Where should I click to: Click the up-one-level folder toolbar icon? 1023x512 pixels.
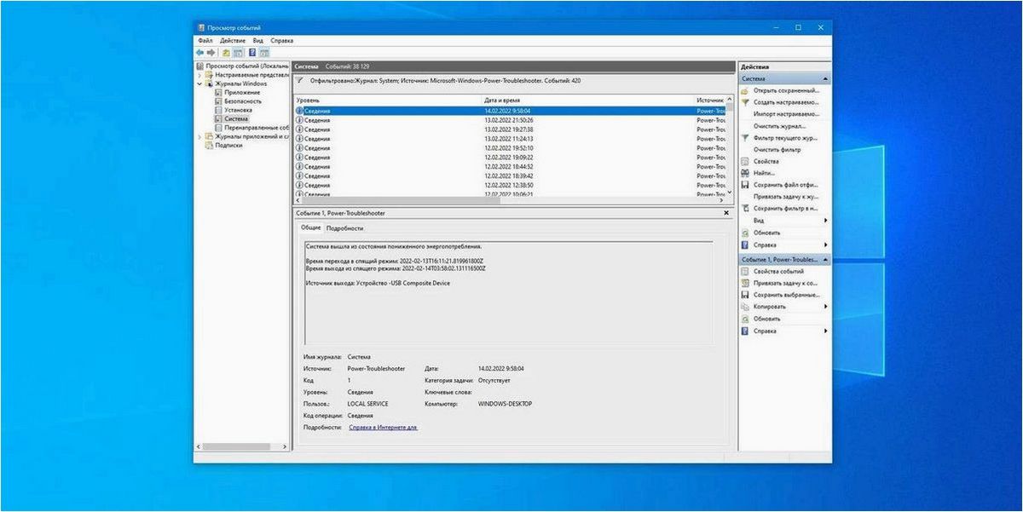(x=227, y=52)
